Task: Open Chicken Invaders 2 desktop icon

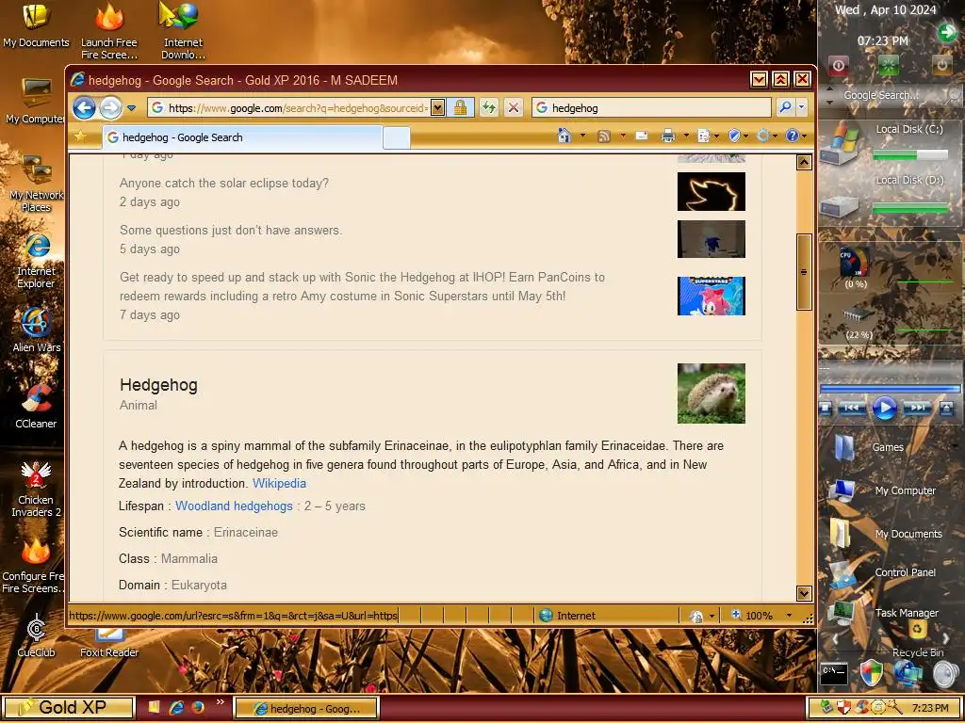Action: click(36, 489)
